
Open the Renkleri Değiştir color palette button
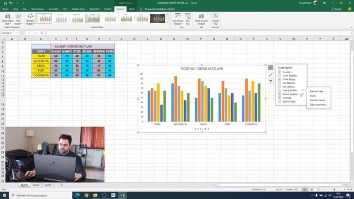coord(30,19)
